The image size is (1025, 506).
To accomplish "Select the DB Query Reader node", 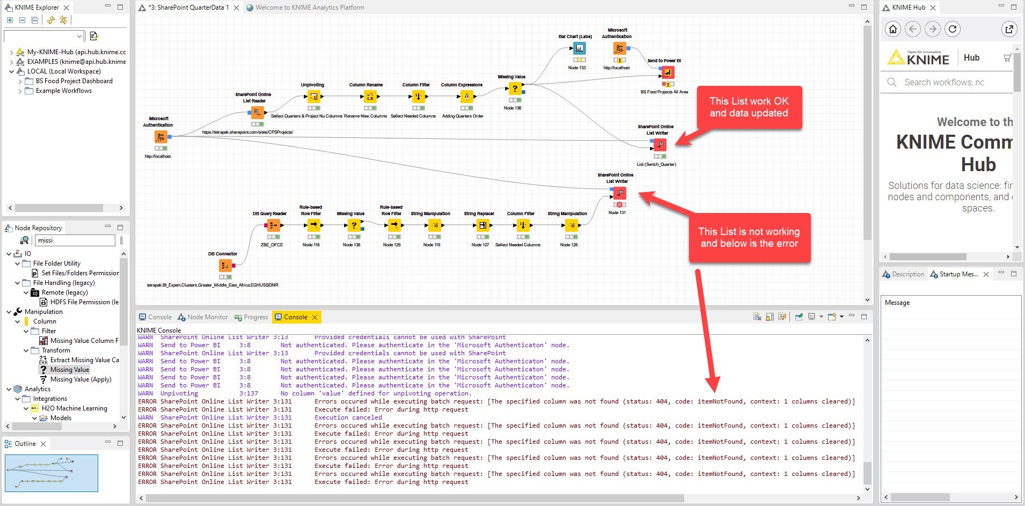I will (274, 225).
